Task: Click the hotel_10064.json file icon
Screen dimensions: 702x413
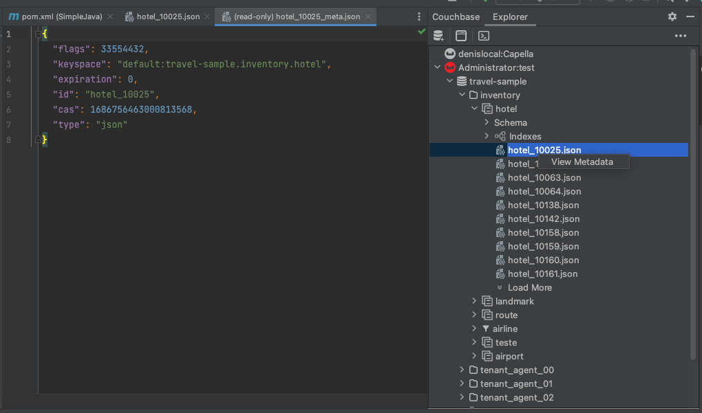Action: [x=500, y=191]
